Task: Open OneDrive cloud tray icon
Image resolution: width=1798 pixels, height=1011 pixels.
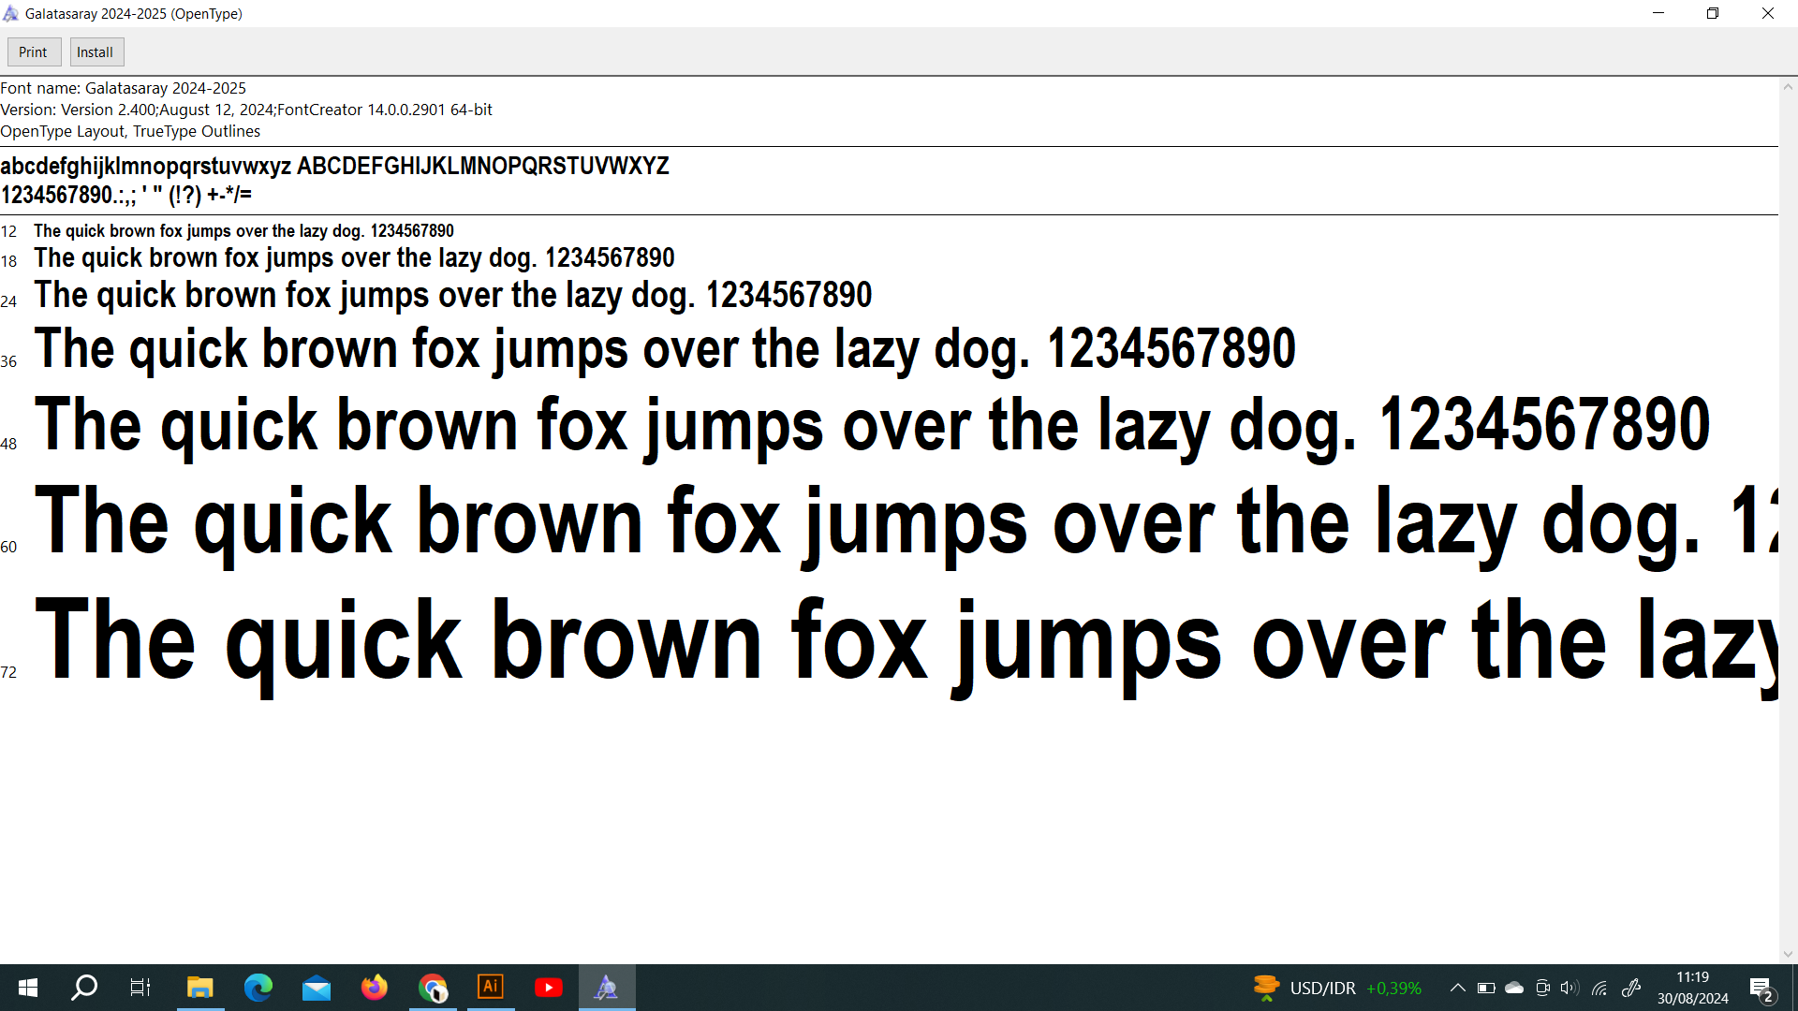Action: [x=1514, y=988]
